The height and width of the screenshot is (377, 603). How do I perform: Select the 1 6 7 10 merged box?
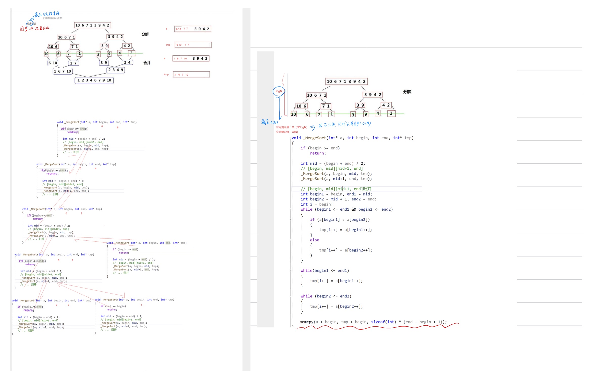click(x=62, y=72)
